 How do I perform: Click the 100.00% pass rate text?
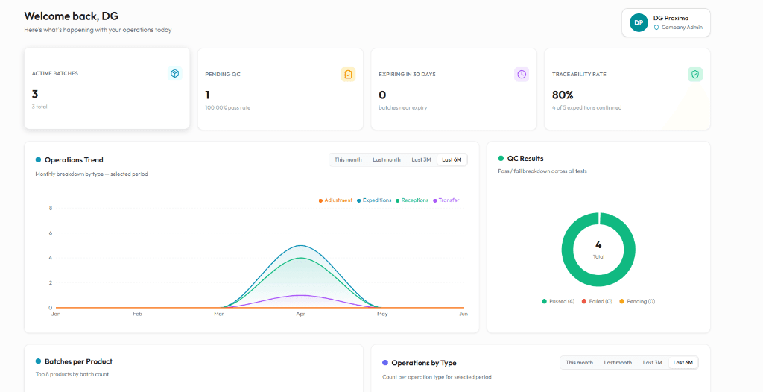click(228, 107)
